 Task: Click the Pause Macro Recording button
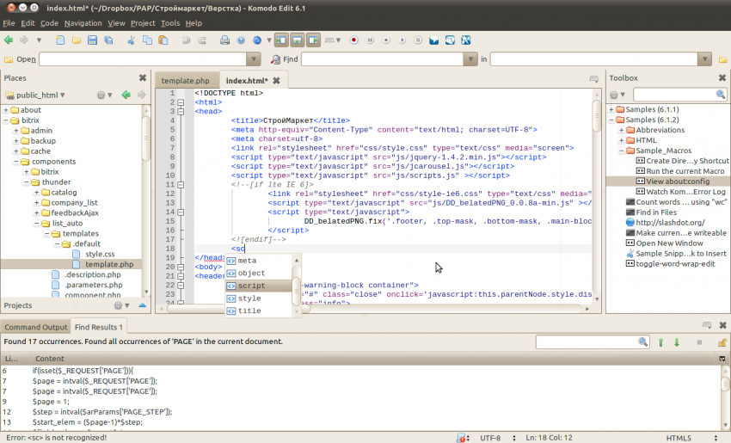(x=370, y=40)
